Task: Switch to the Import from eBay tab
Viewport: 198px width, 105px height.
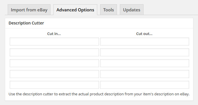Action: pos(29,10)
